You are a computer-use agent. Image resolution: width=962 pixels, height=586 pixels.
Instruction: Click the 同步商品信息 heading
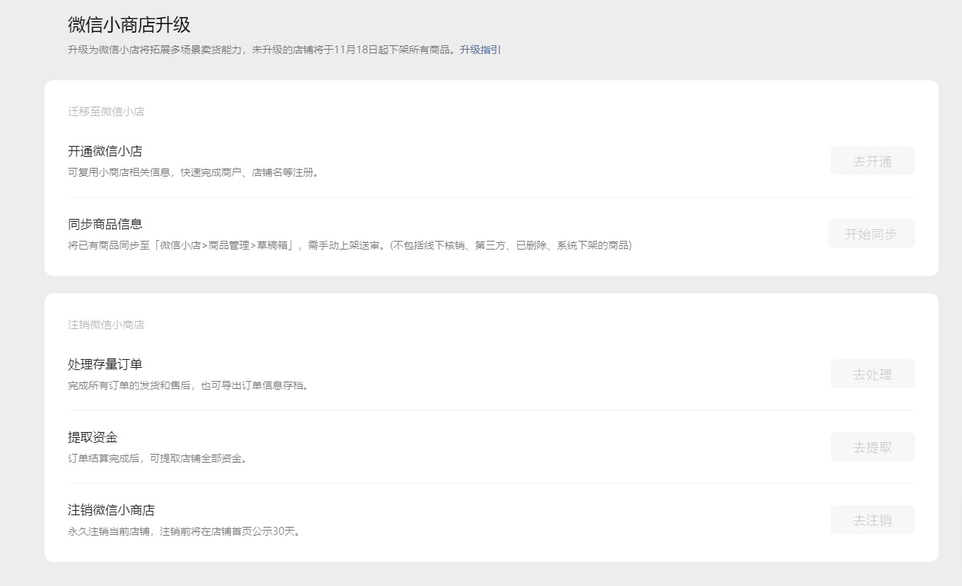[x=105, y=224]
